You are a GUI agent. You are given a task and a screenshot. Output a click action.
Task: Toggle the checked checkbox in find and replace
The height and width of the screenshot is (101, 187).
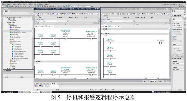coord(173,30)
